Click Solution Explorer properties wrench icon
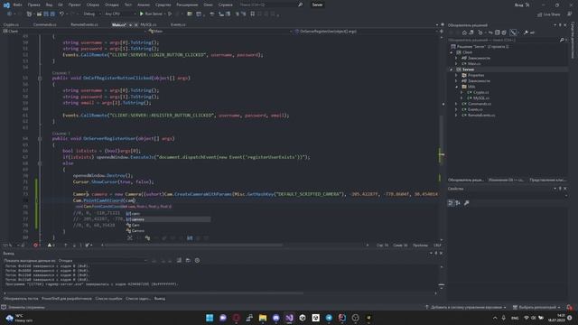This screenshot has height=325, width=578. [x=526, y=32]
